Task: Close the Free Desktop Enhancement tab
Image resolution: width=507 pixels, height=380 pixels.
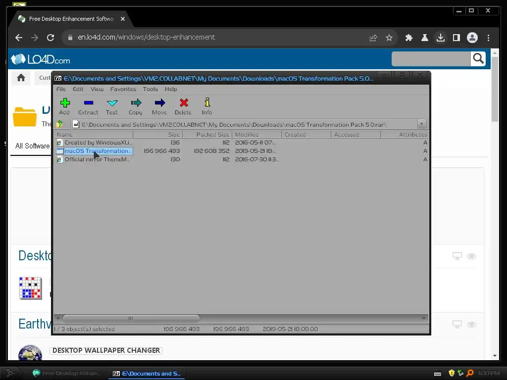Action: click(x=123, y=19)
